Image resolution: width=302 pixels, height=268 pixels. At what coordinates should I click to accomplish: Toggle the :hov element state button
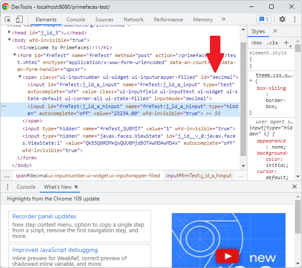tap(256, 43)
